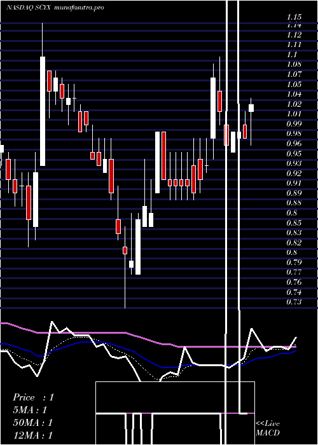318x445 pixels.
Task: Select the 0.95 price axis label
Action: (x=294, y=154)
